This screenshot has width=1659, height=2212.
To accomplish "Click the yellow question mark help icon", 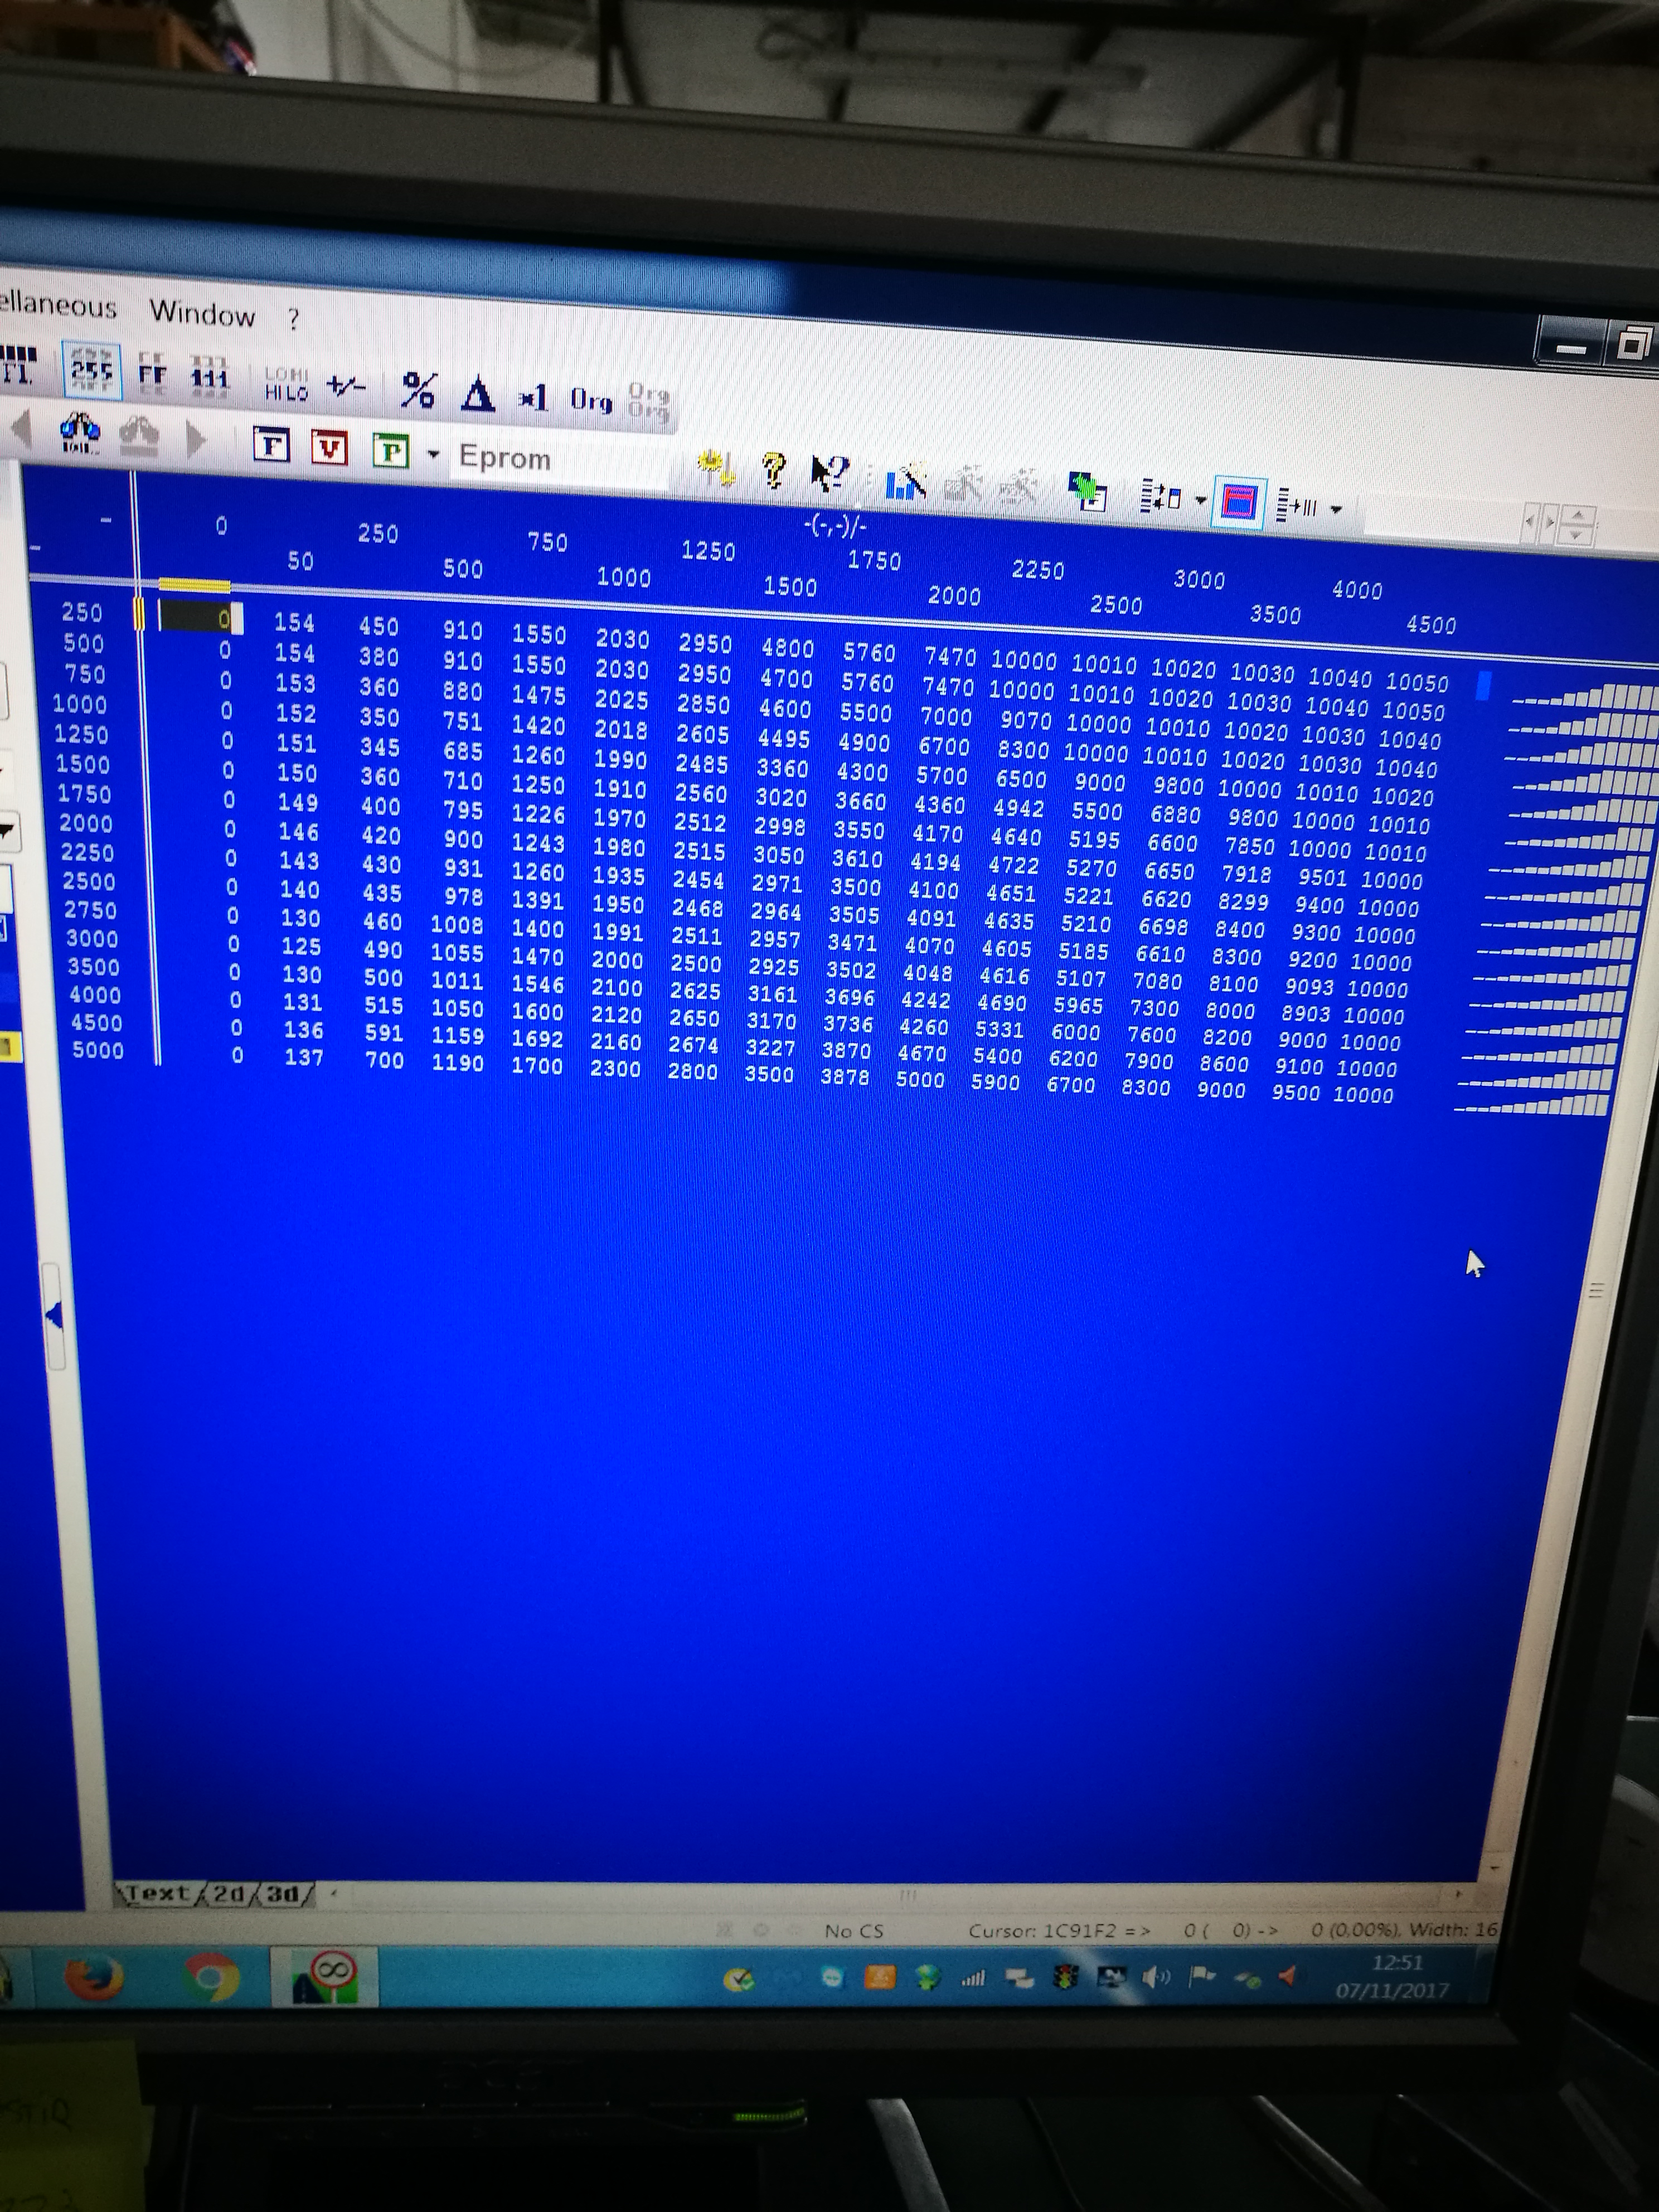I will tap(773, 470).
